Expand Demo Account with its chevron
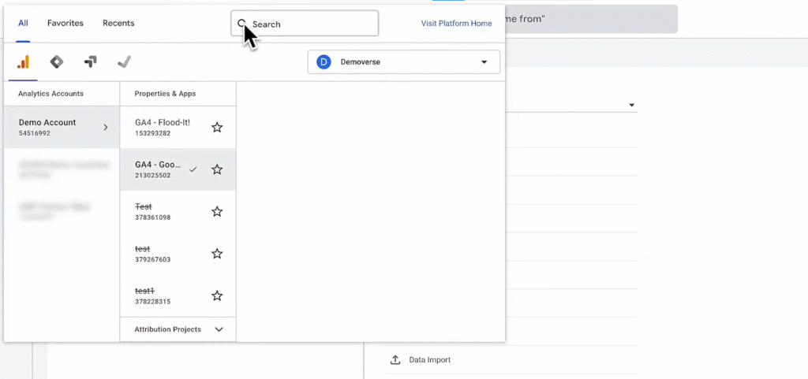The image size is (808, 379). [106, 128]
